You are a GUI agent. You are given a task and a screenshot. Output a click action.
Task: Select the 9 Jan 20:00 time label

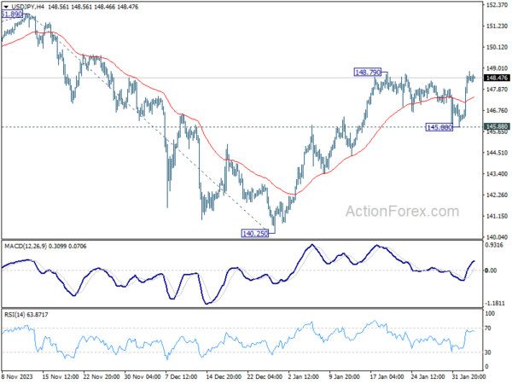pyautogui.click(x=344, y=376)
